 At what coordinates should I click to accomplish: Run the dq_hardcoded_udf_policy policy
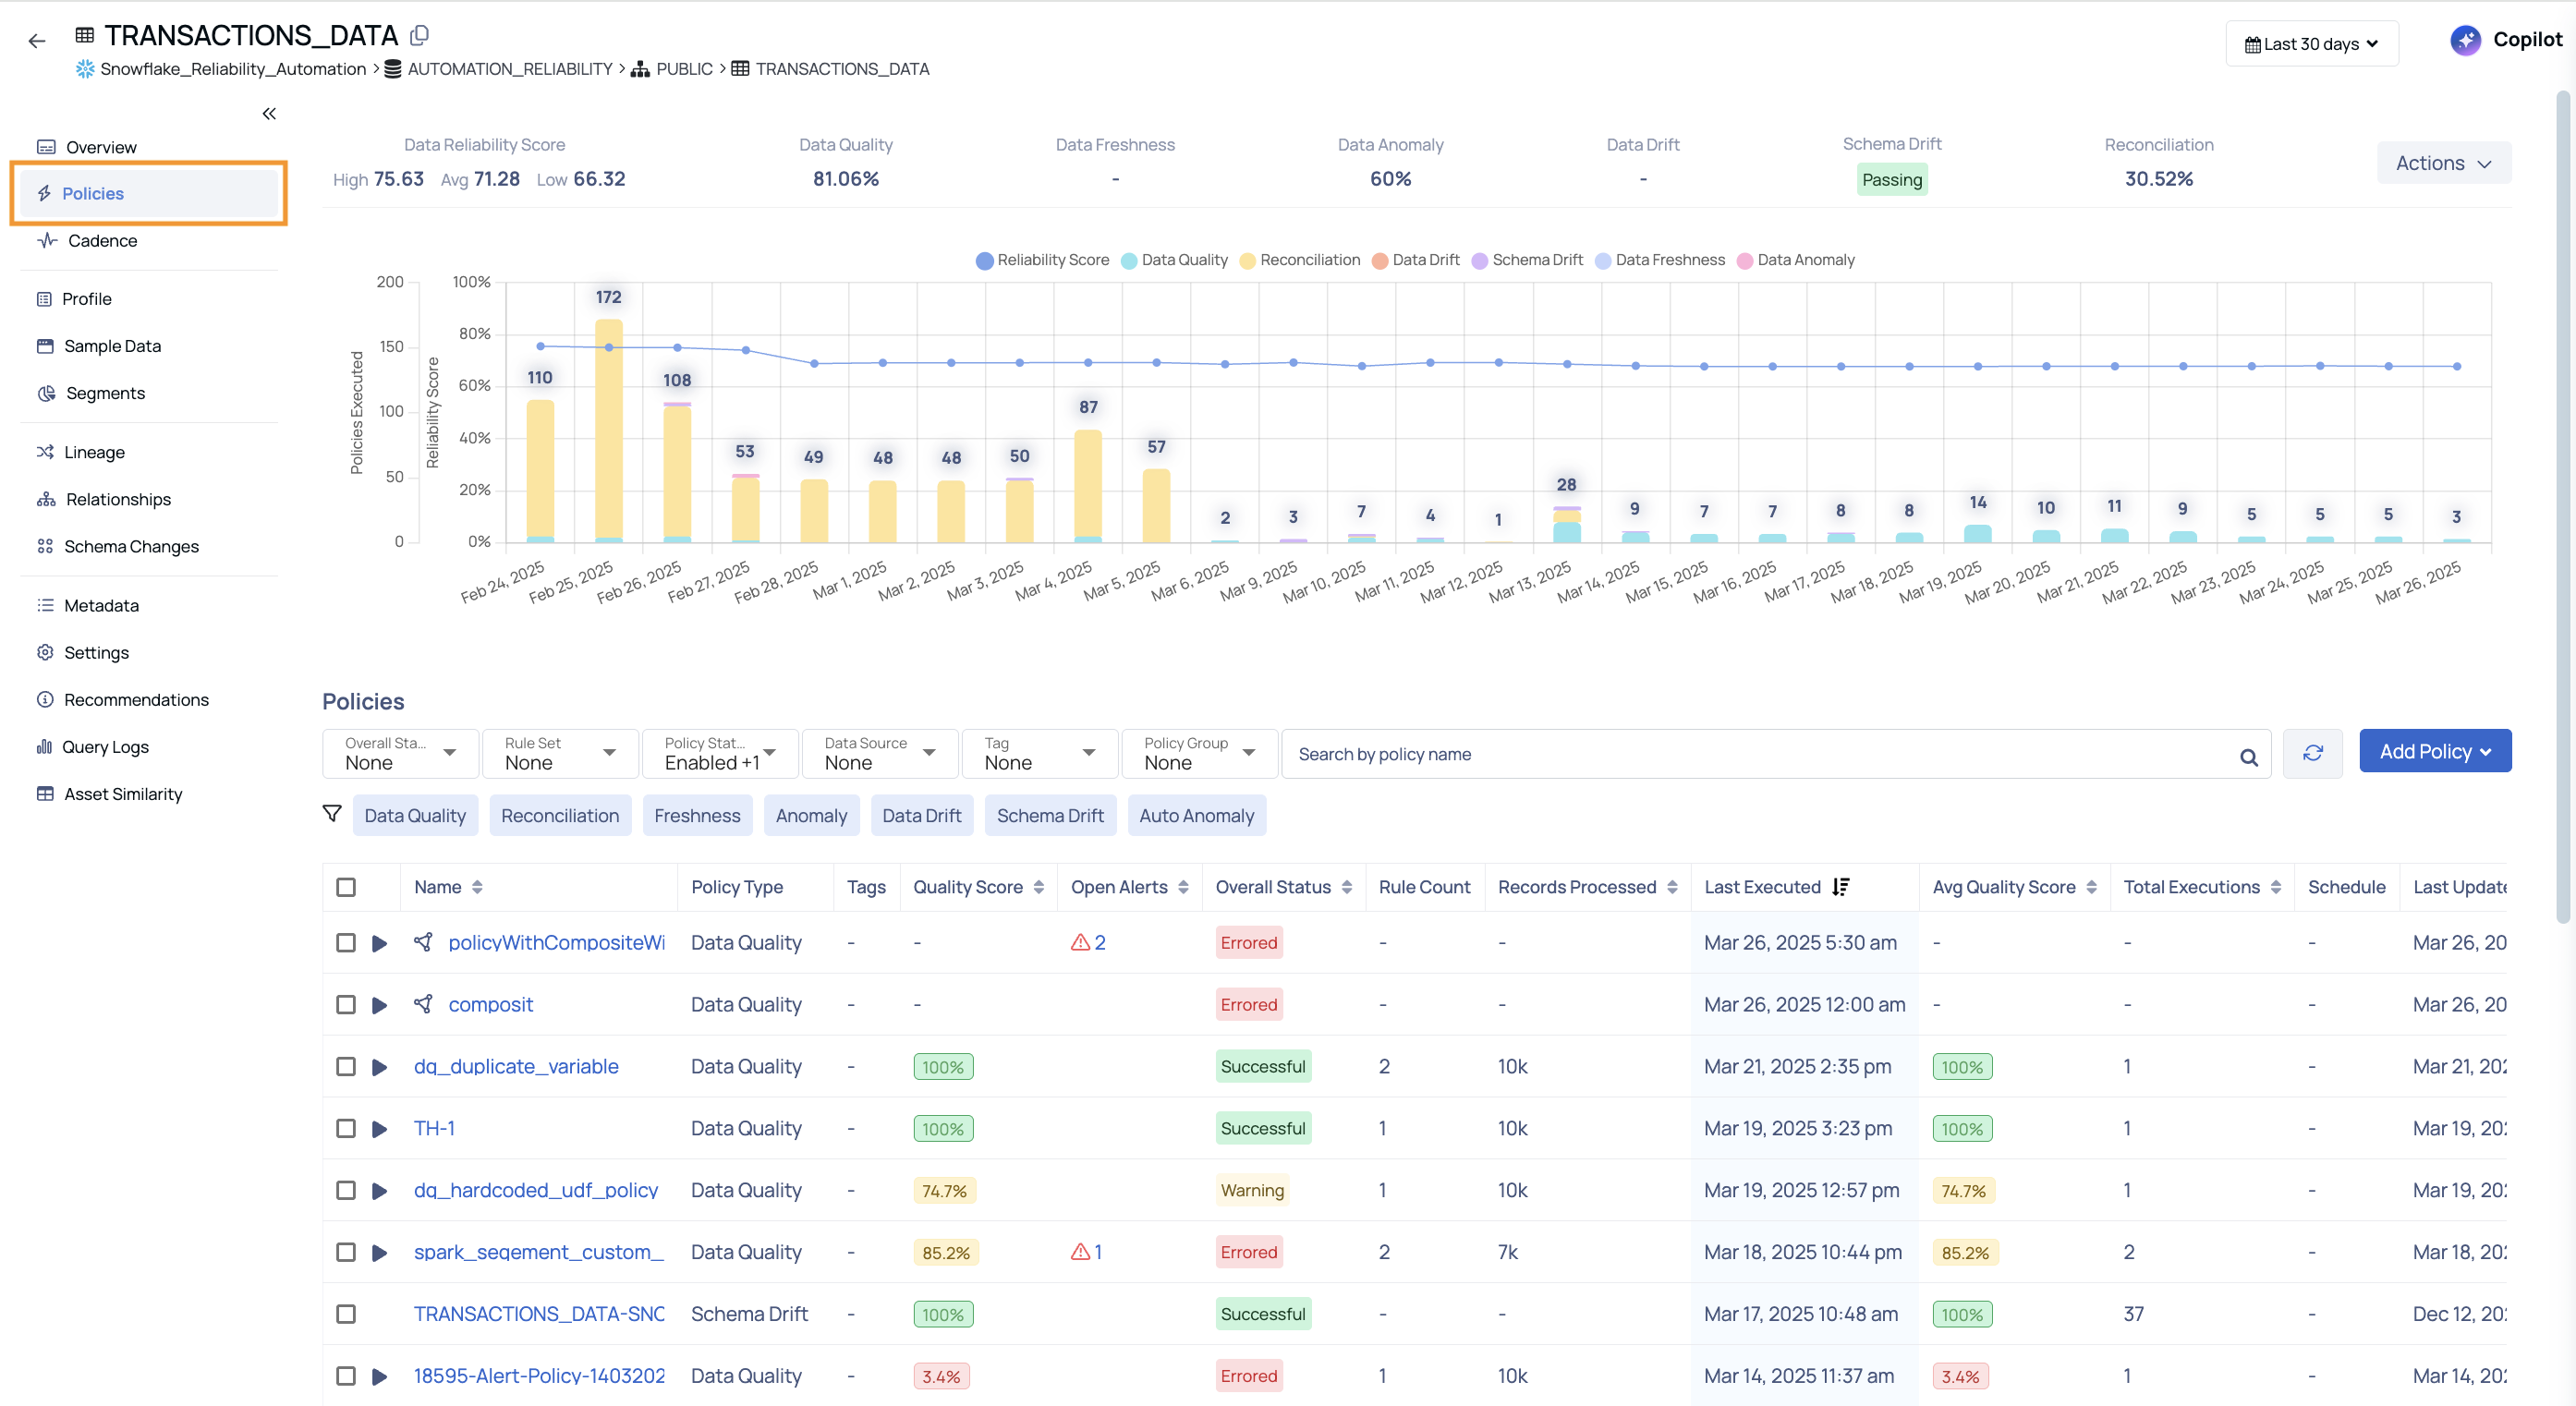[379, 1191]
